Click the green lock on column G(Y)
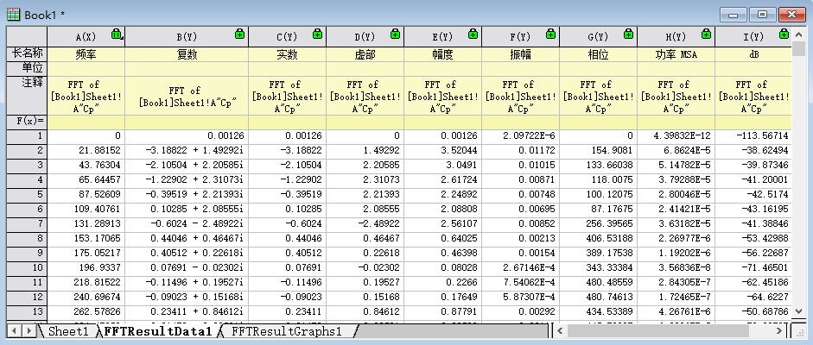The width and height of the screenshot is (813, 345). 628,34
